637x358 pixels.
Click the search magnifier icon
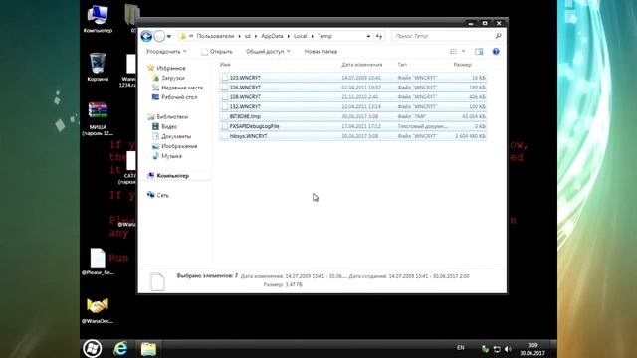(x=498, y=36)
